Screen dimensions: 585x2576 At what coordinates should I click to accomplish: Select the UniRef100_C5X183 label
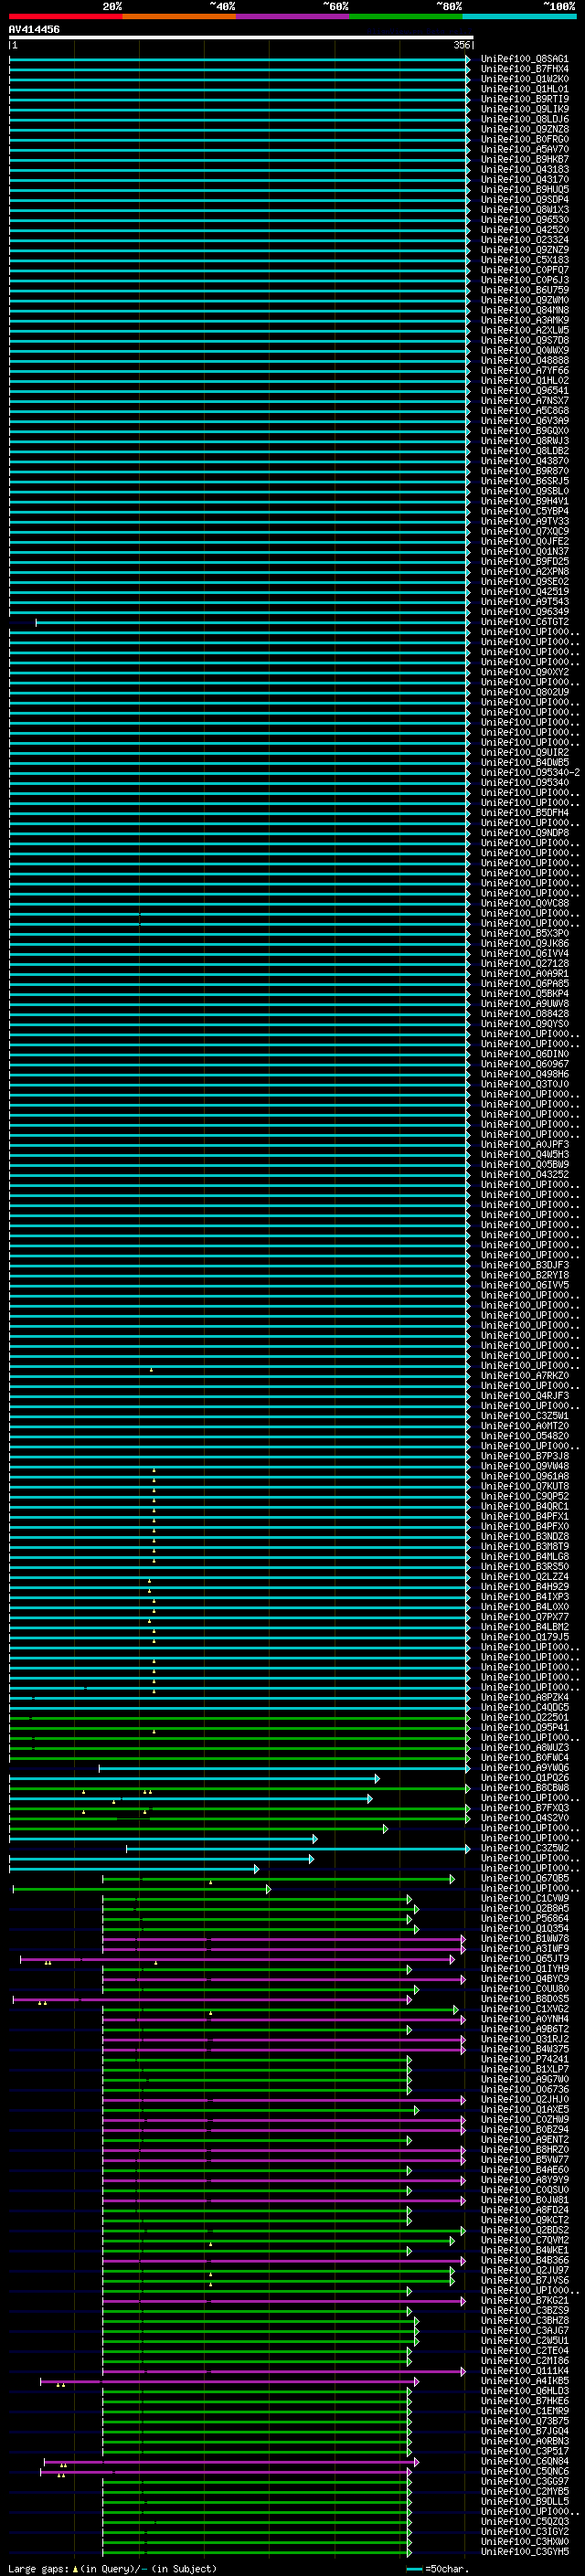pyautogui.click(x=525, y=260)
